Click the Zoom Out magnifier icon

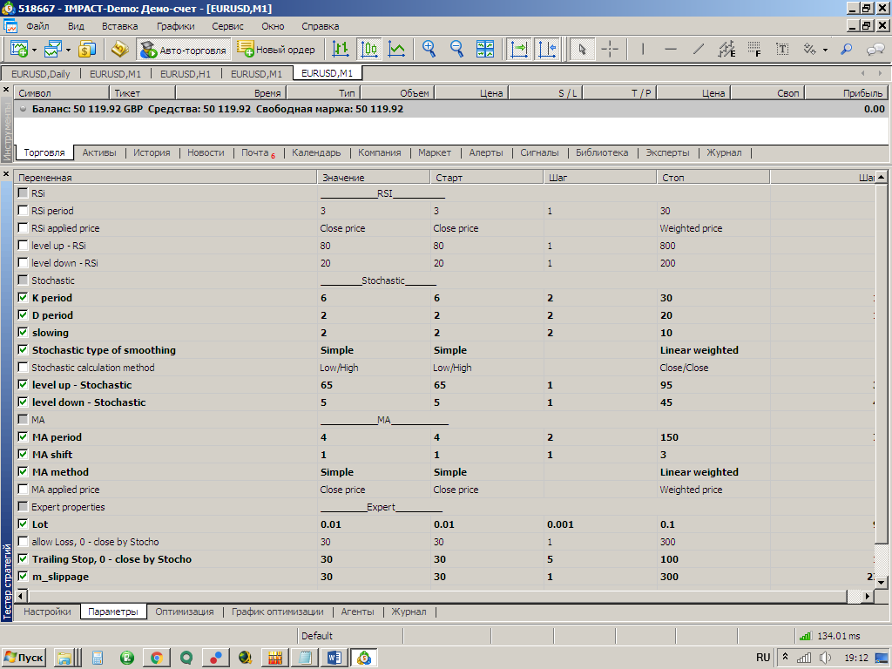[456, 50]
